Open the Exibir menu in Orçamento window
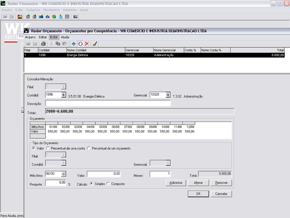The image size is (290, 218). tap(54, 37)
